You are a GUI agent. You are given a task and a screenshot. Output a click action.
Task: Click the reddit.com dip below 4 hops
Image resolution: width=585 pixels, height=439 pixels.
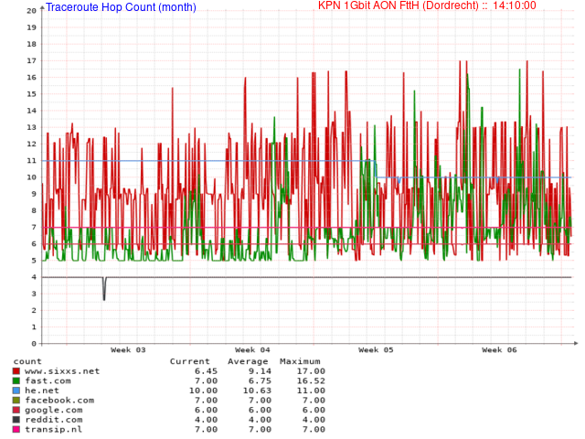point(104,289)
